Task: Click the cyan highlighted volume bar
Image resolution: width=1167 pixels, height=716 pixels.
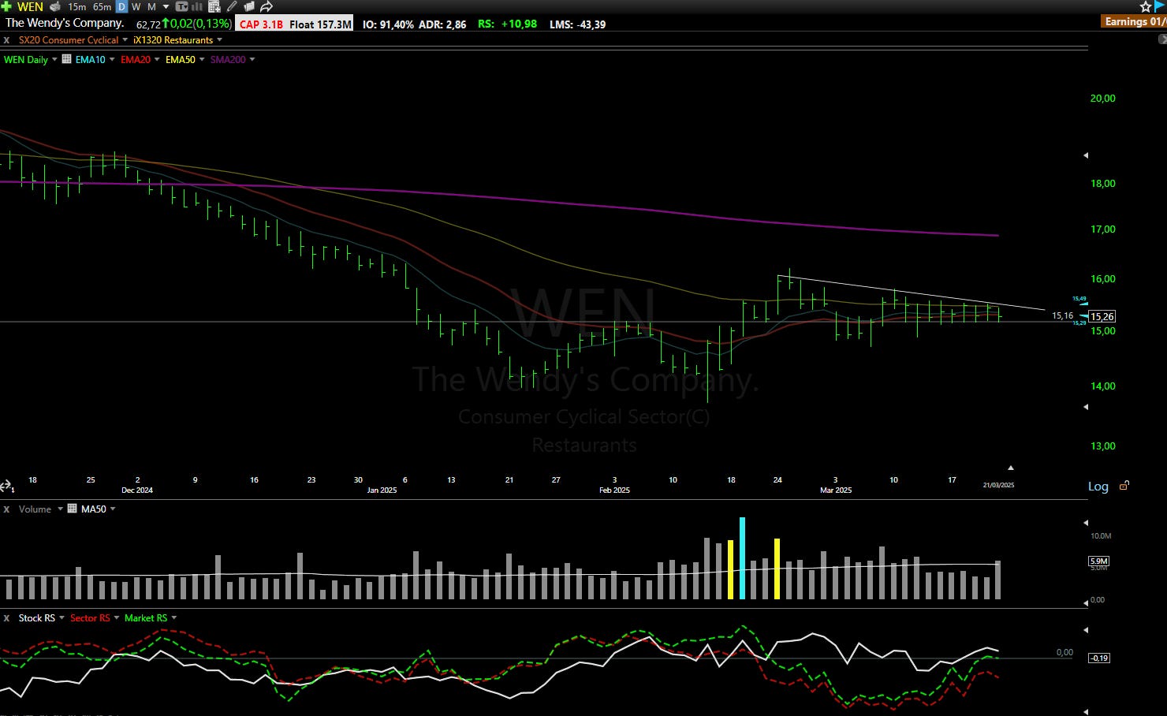Action: (x=742, y=558)
